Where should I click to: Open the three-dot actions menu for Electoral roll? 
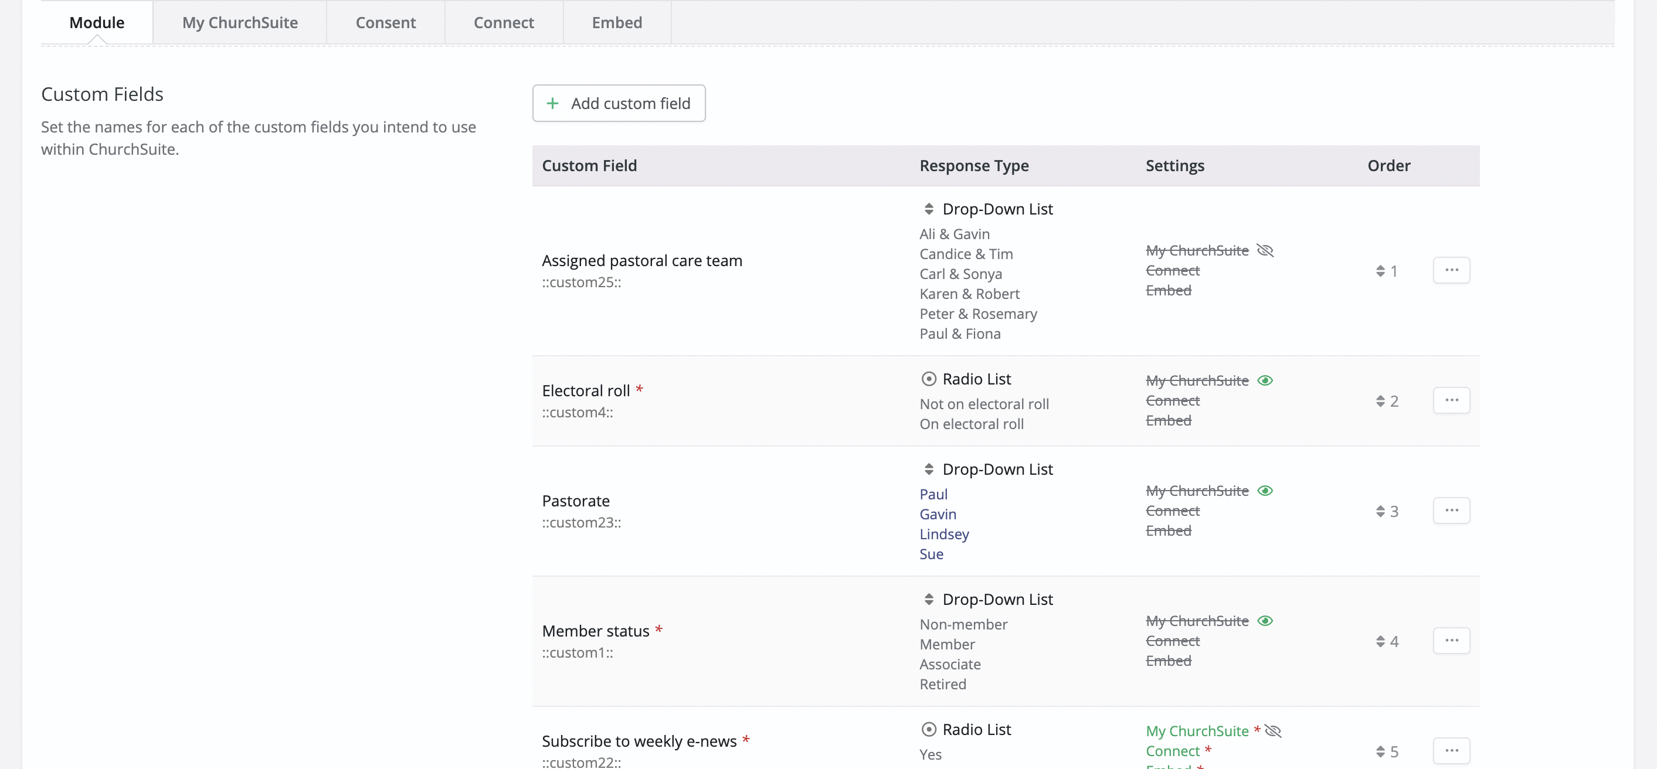pos(1451,400)
